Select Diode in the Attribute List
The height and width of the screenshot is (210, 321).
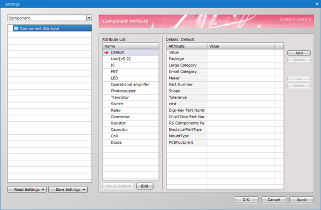click(x=131, y=143)
